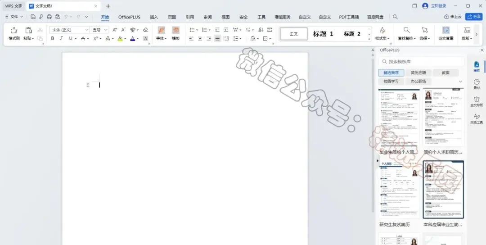The height and width of the screenshot is (245, 486).
Task: Expand the bulleted list dropdown arrow
Action: click(197, 30)
